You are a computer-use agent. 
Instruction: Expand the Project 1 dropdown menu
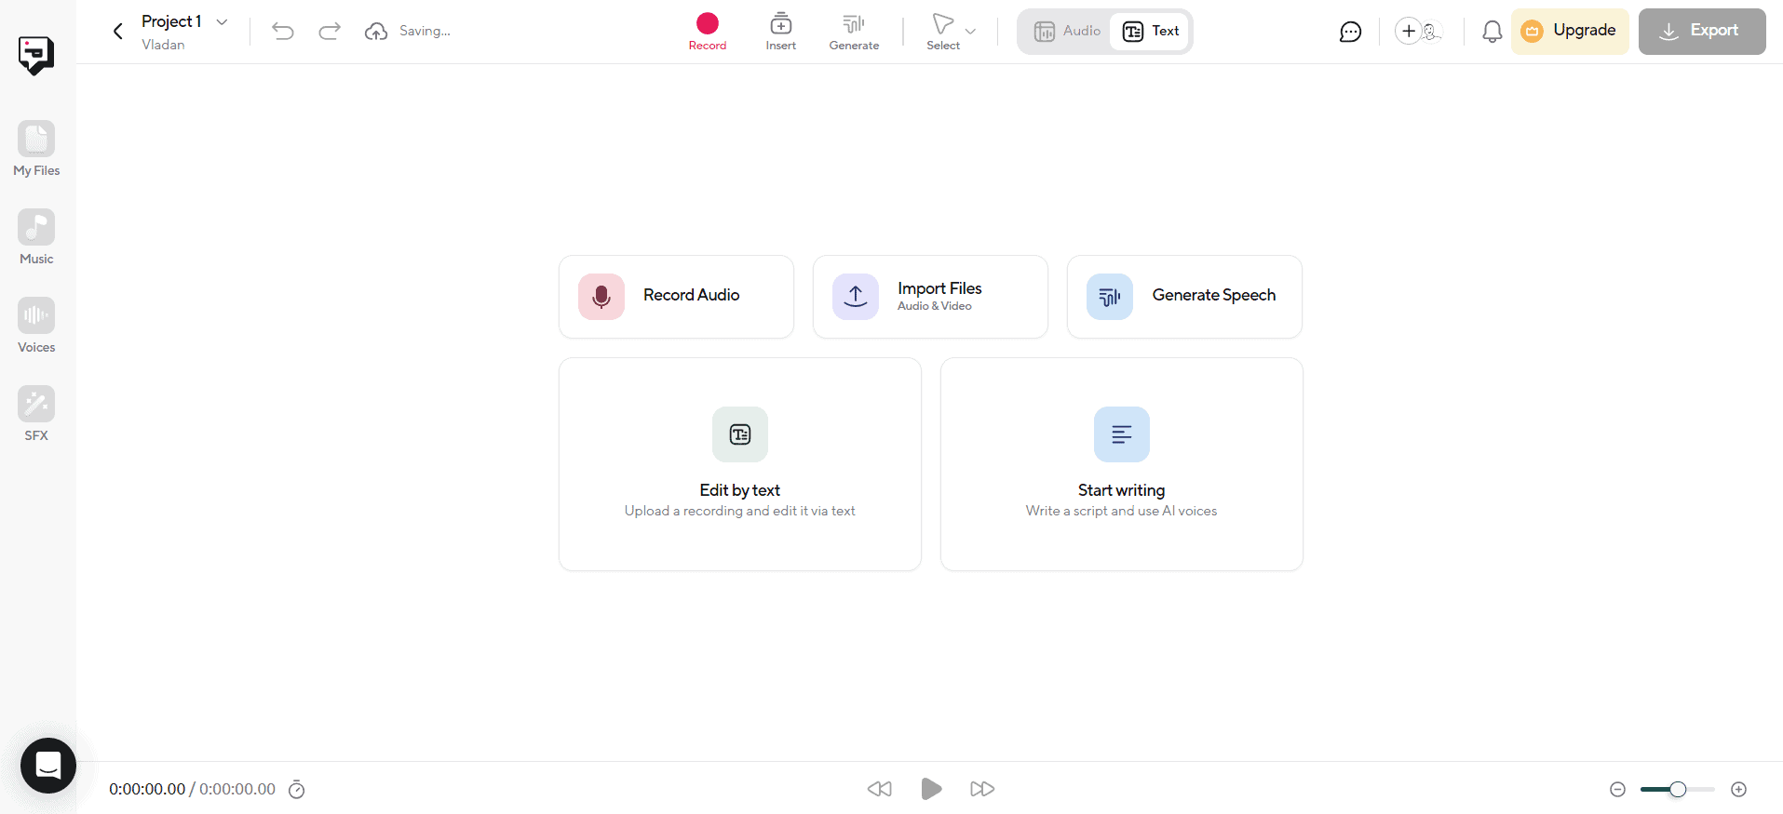coord(222,21)
